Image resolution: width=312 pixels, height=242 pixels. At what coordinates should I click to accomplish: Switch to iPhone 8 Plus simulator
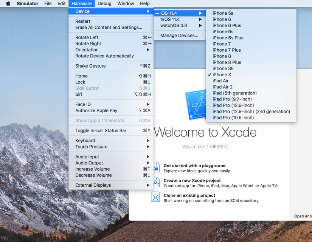point(251,62)
